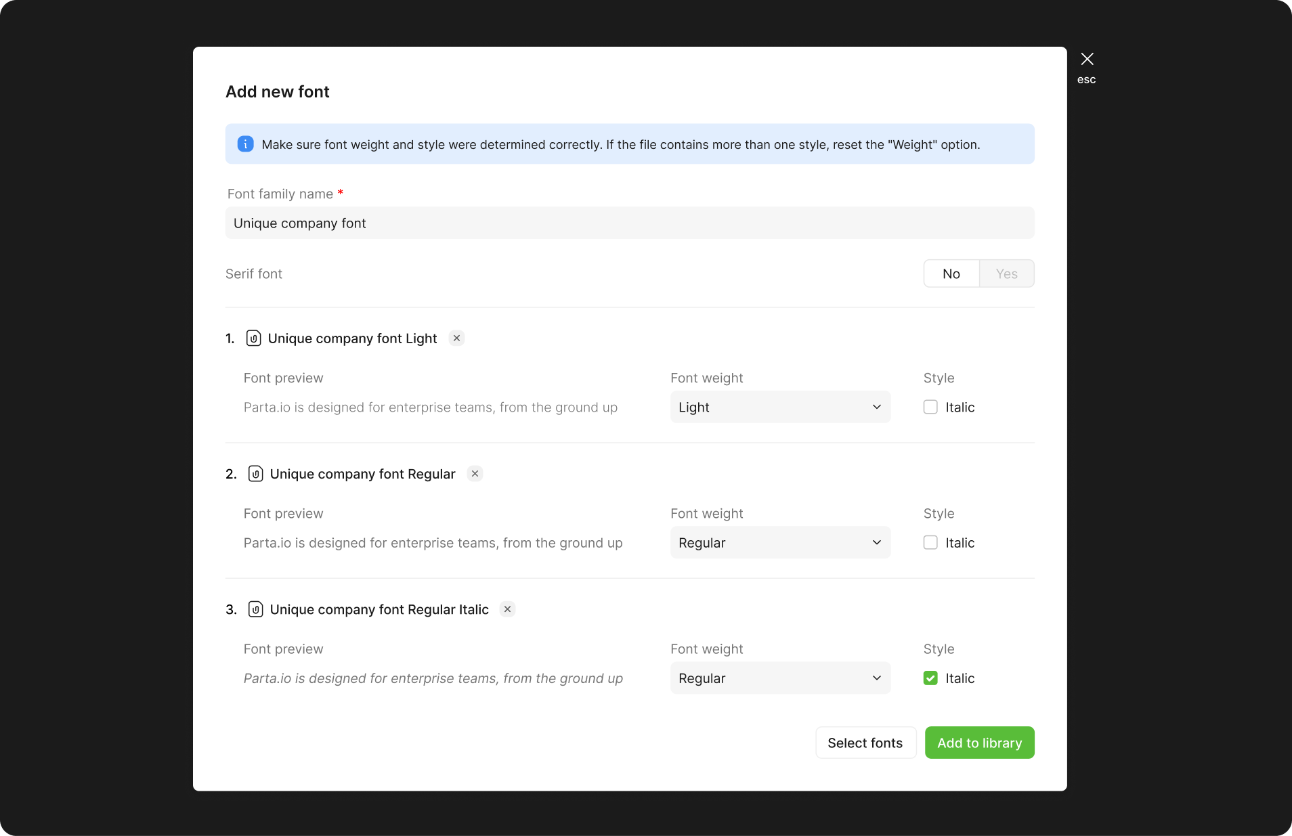Remove the Regular Italic font file
The image size is (1292, 836).
coord(507,609)
